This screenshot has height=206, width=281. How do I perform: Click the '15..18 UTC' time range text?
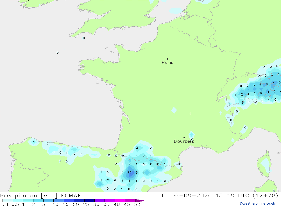(x=232, y=196)
